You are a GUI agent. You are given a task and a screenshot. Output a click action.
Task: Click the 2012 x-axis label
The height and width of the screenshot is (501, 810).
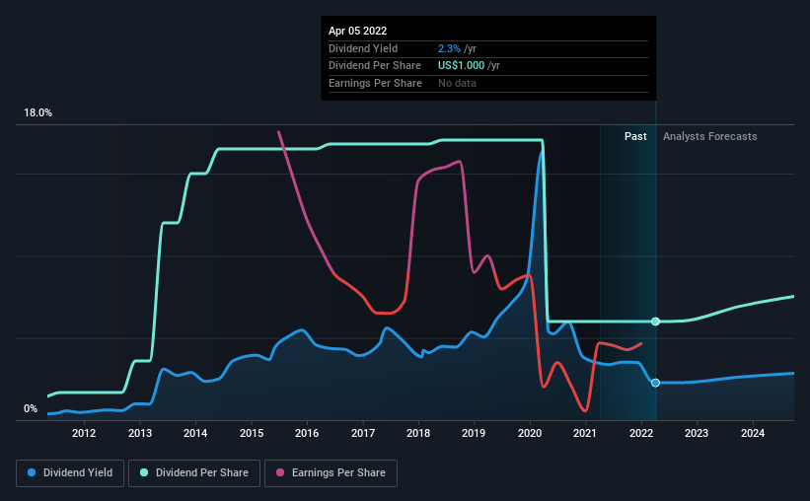[84, 433]
